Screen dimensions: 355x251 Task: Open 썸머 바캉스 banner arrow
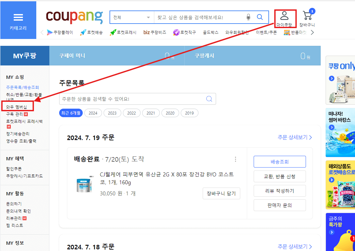pyautogui.click(x=332, y=127)
